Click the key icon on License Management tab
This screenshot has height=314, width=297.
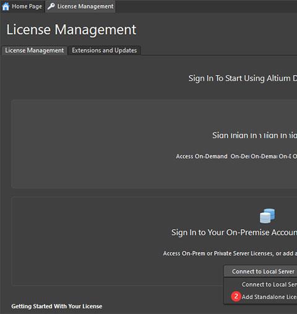tap(51, 6)
